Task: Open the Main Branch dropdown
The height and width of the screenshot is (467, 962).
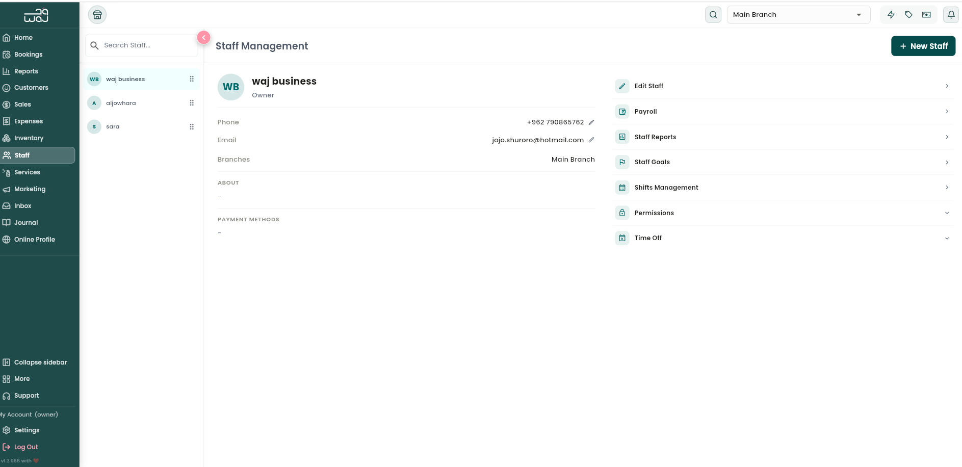Action: point(798,15)
